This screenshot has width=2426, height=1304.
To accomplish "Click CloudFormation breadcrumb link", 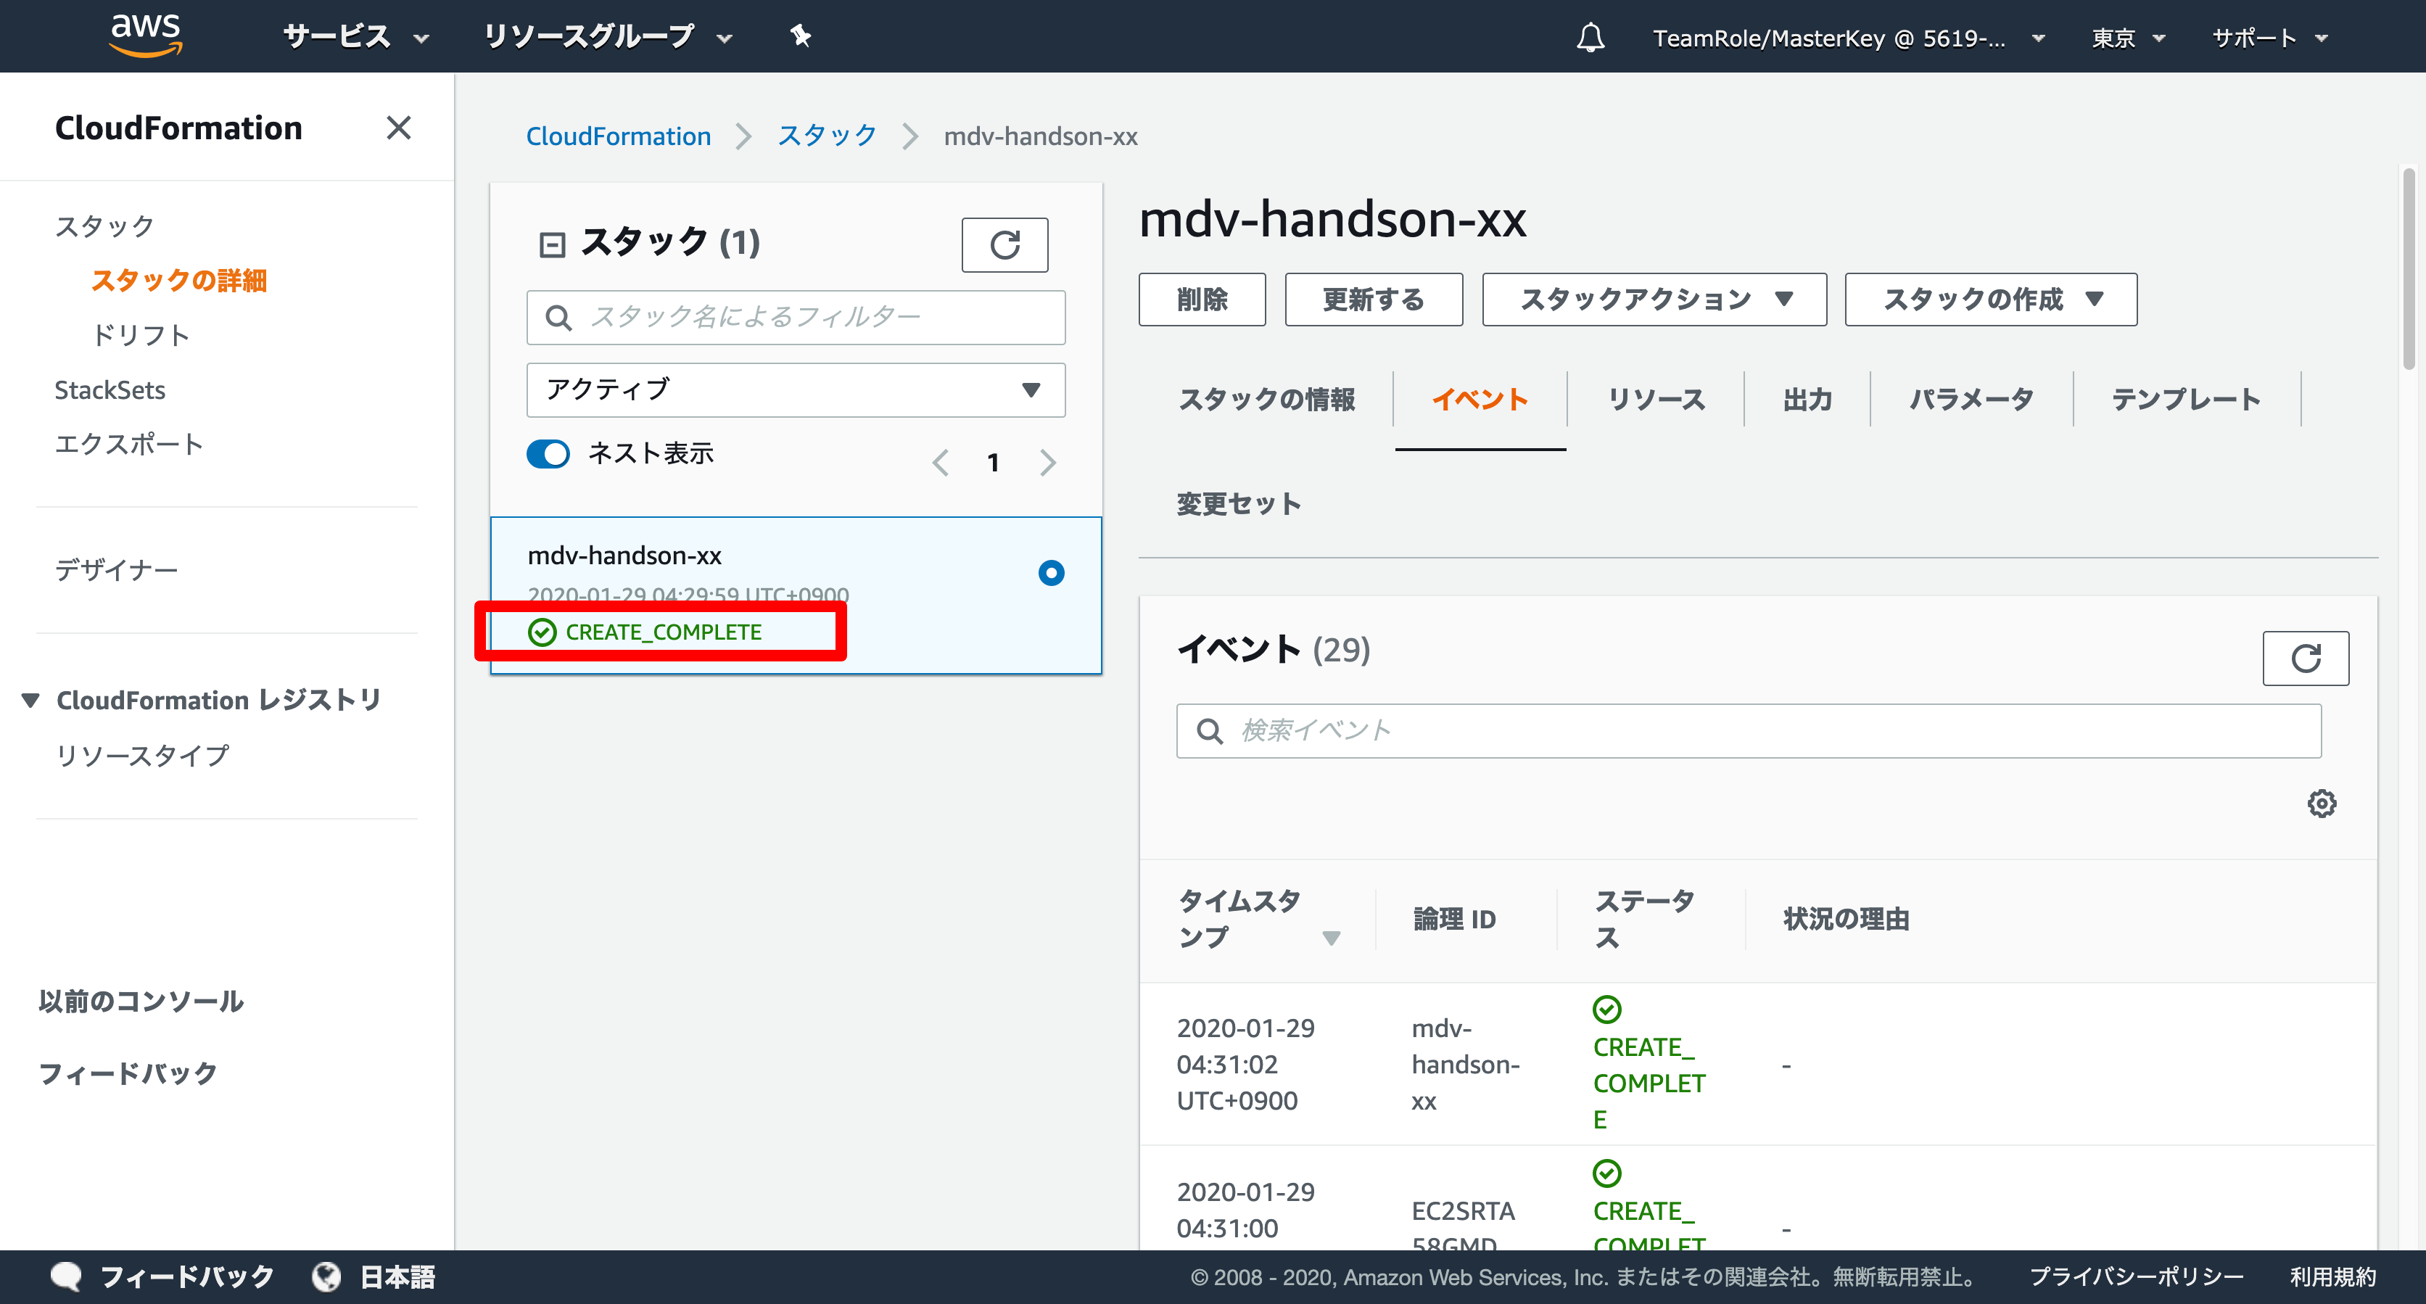I will 618,136.
